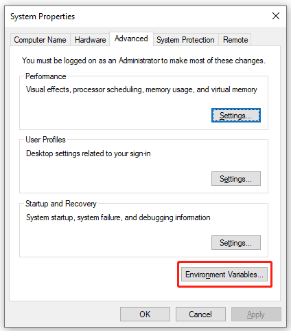Go to the System Protection tab
Screen dimensions: 291x331
pos(185,40)
